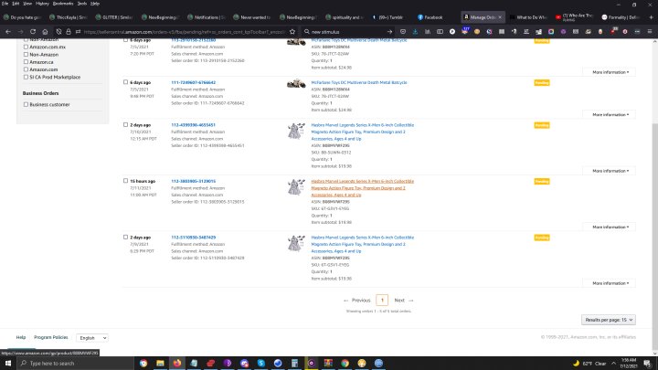Click the Magneto thumbnail for order 112-4399398-4655451
658x370 pixels.
click(296, 131)
